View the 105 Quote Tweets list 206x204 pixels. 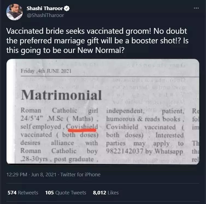point(66,193)
